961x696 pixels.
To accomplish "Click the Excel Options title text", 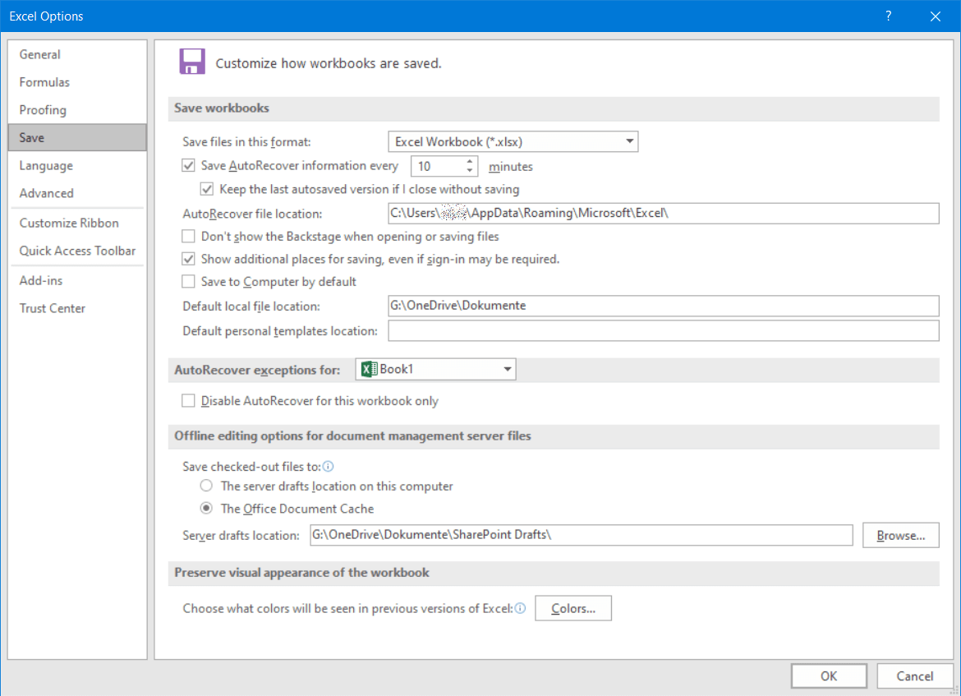I will tap(46, 16).
